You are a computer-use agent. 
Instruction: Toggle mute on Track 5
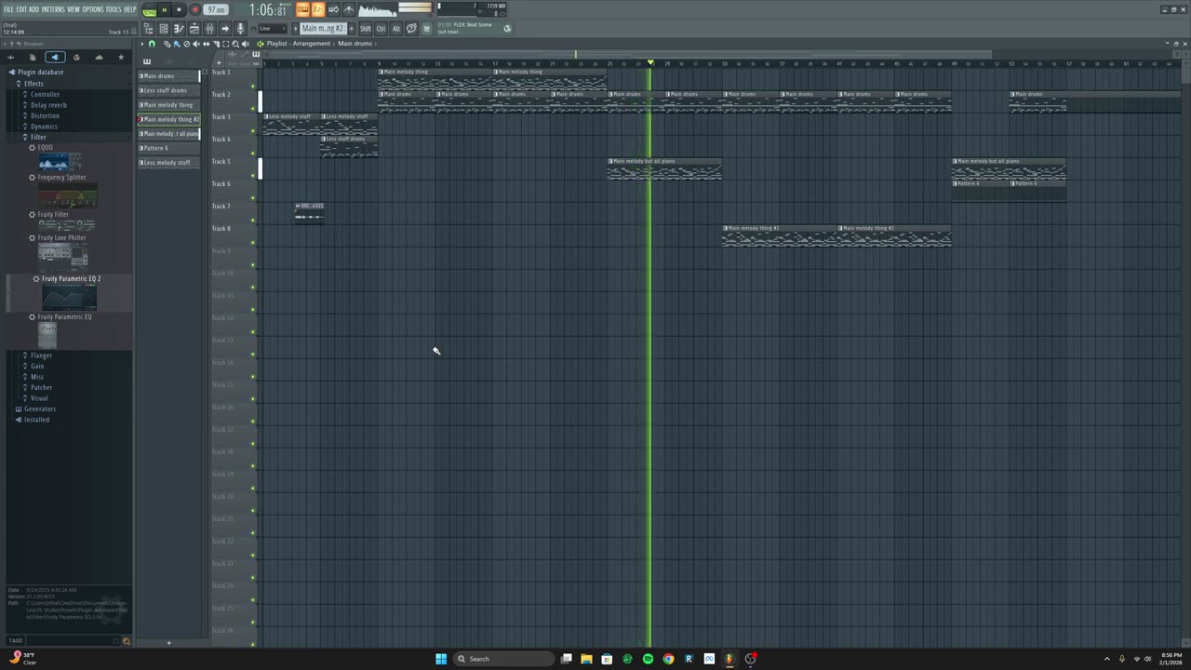pos(253,176)
